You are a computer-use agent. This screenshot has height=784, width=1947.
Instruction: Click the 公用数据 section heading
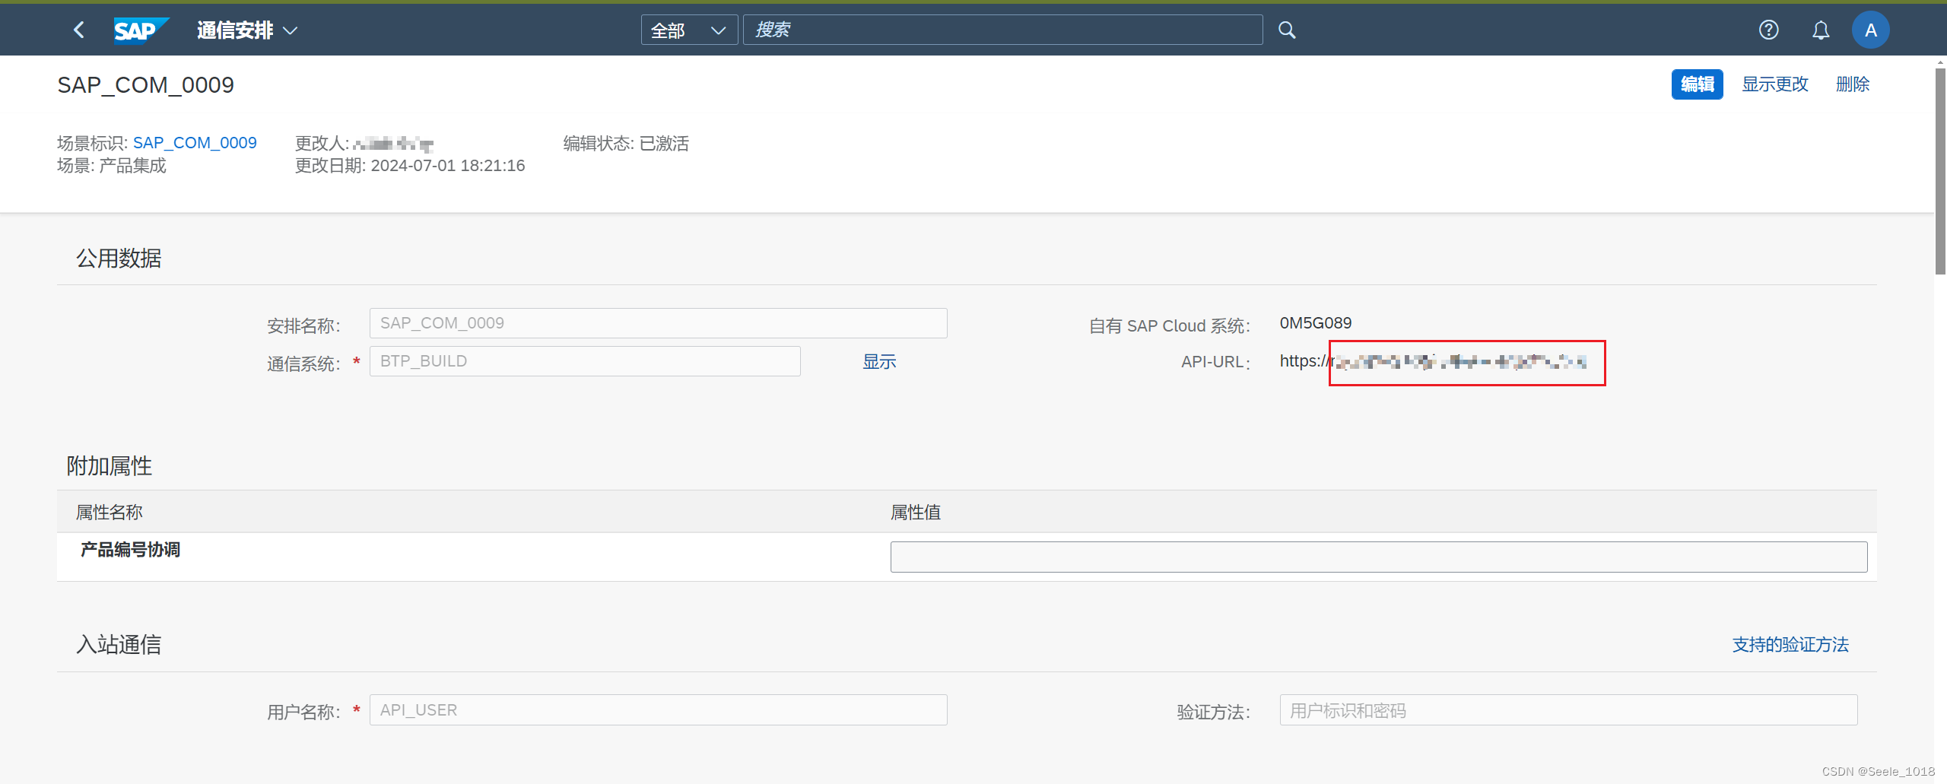(119, 259)
